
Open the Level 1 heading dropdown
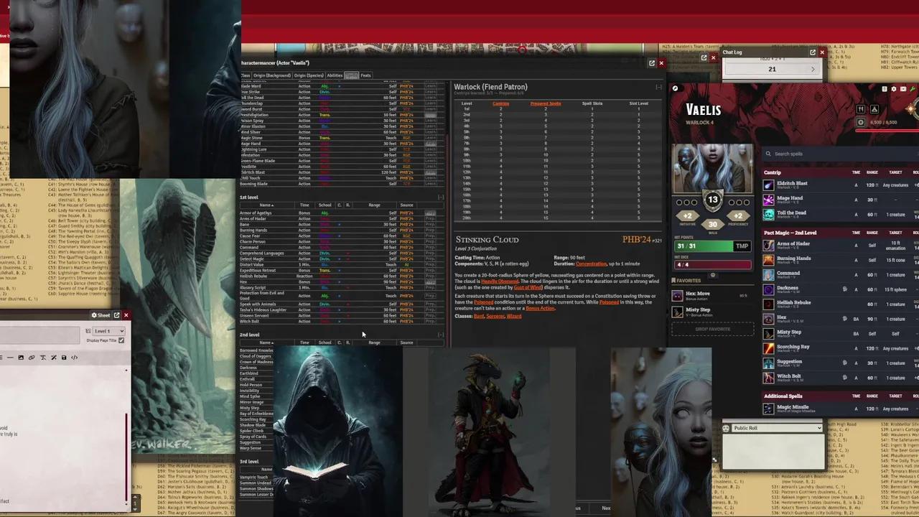[108, 331]
